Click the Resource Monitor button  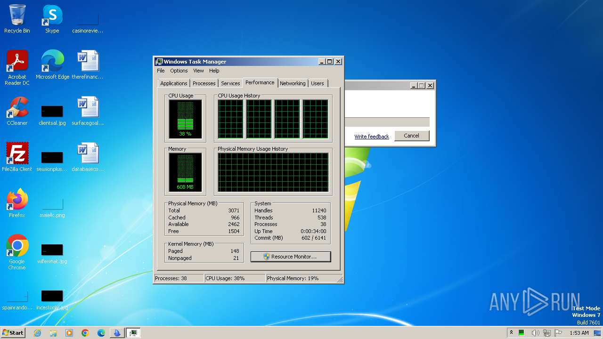[291, 257]
